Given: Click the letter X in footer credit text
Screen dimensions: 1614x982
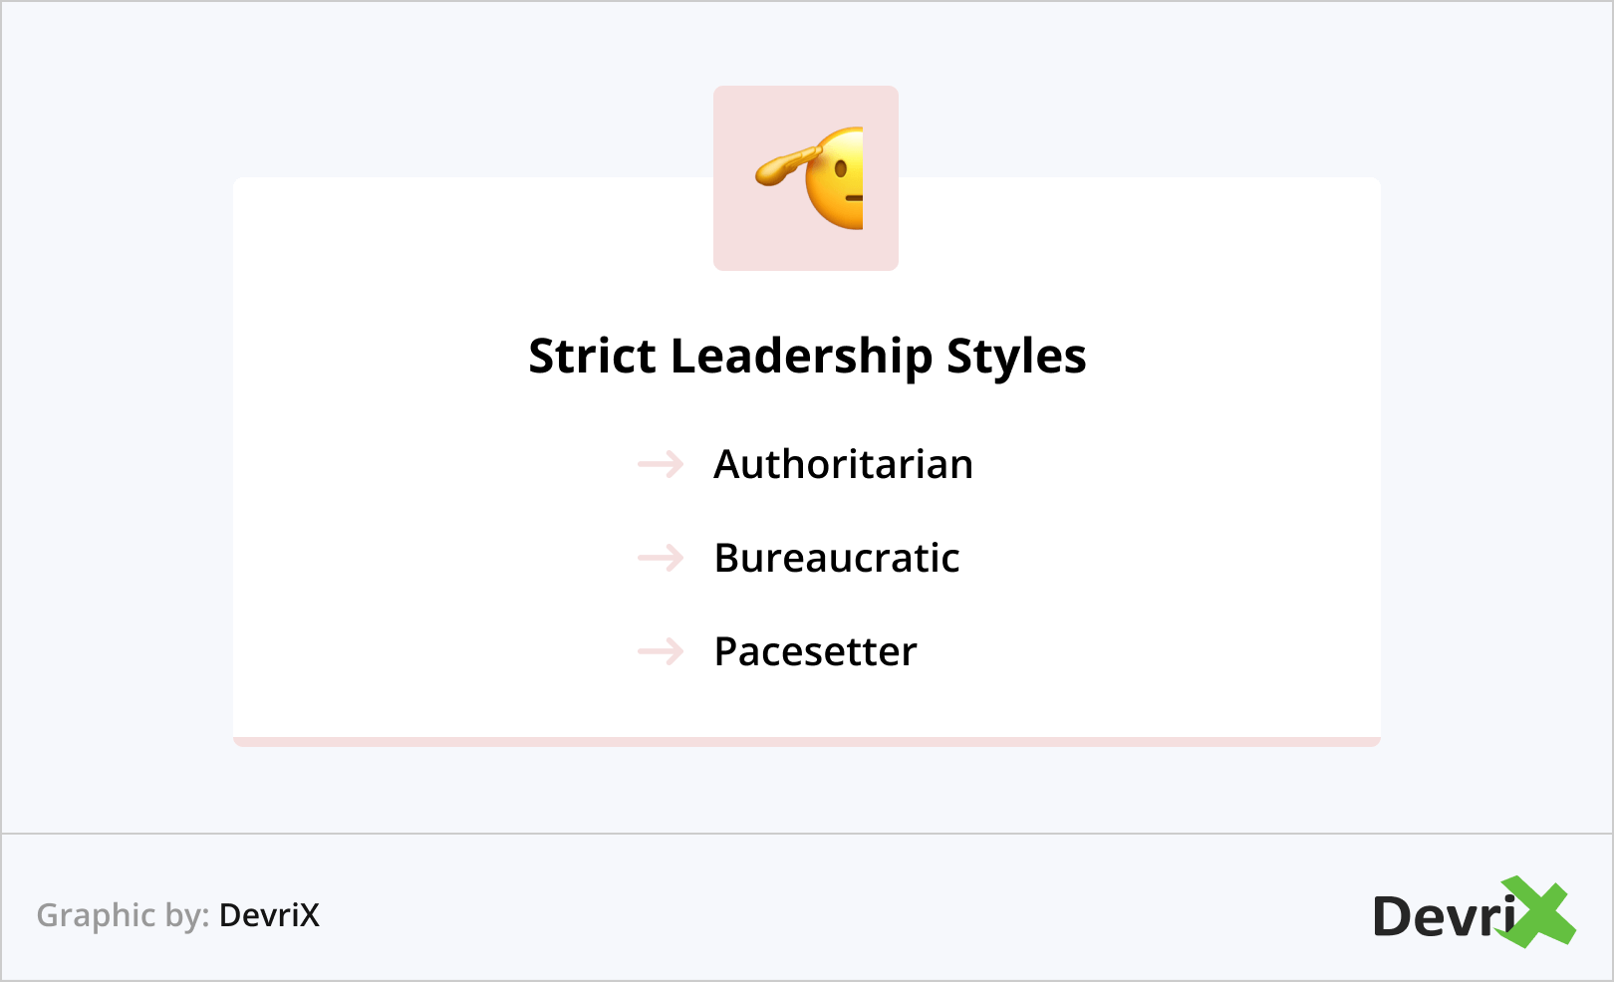Looking at the screenshot, I should [x=308, y=915].
